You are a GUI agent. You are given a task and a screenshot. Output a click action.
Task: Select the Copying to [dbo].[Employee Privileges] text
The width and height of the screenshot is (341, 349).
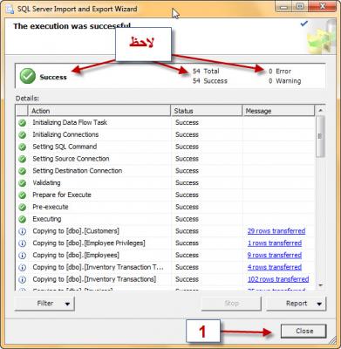tap(89, 243)
